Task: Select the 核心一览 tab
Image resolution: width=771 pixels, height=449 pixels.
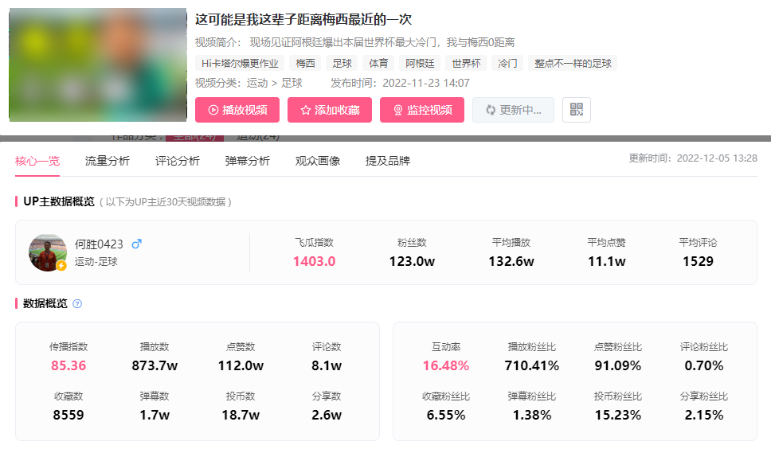Action: [x=37, y=161]
